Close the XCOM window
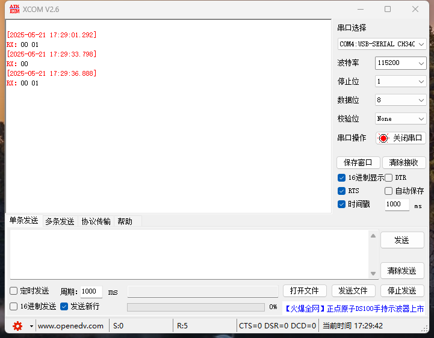Screen dimensions: 434x338 415,9
